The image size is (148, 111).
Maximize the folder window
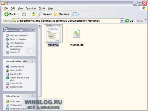pyautogui.click(x=140, y=4)
